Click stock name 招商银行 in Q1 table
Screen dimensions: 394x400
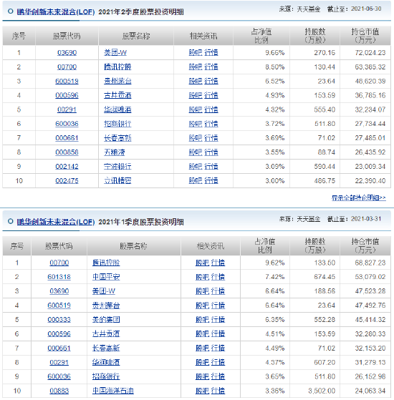[x=106, y=376]
